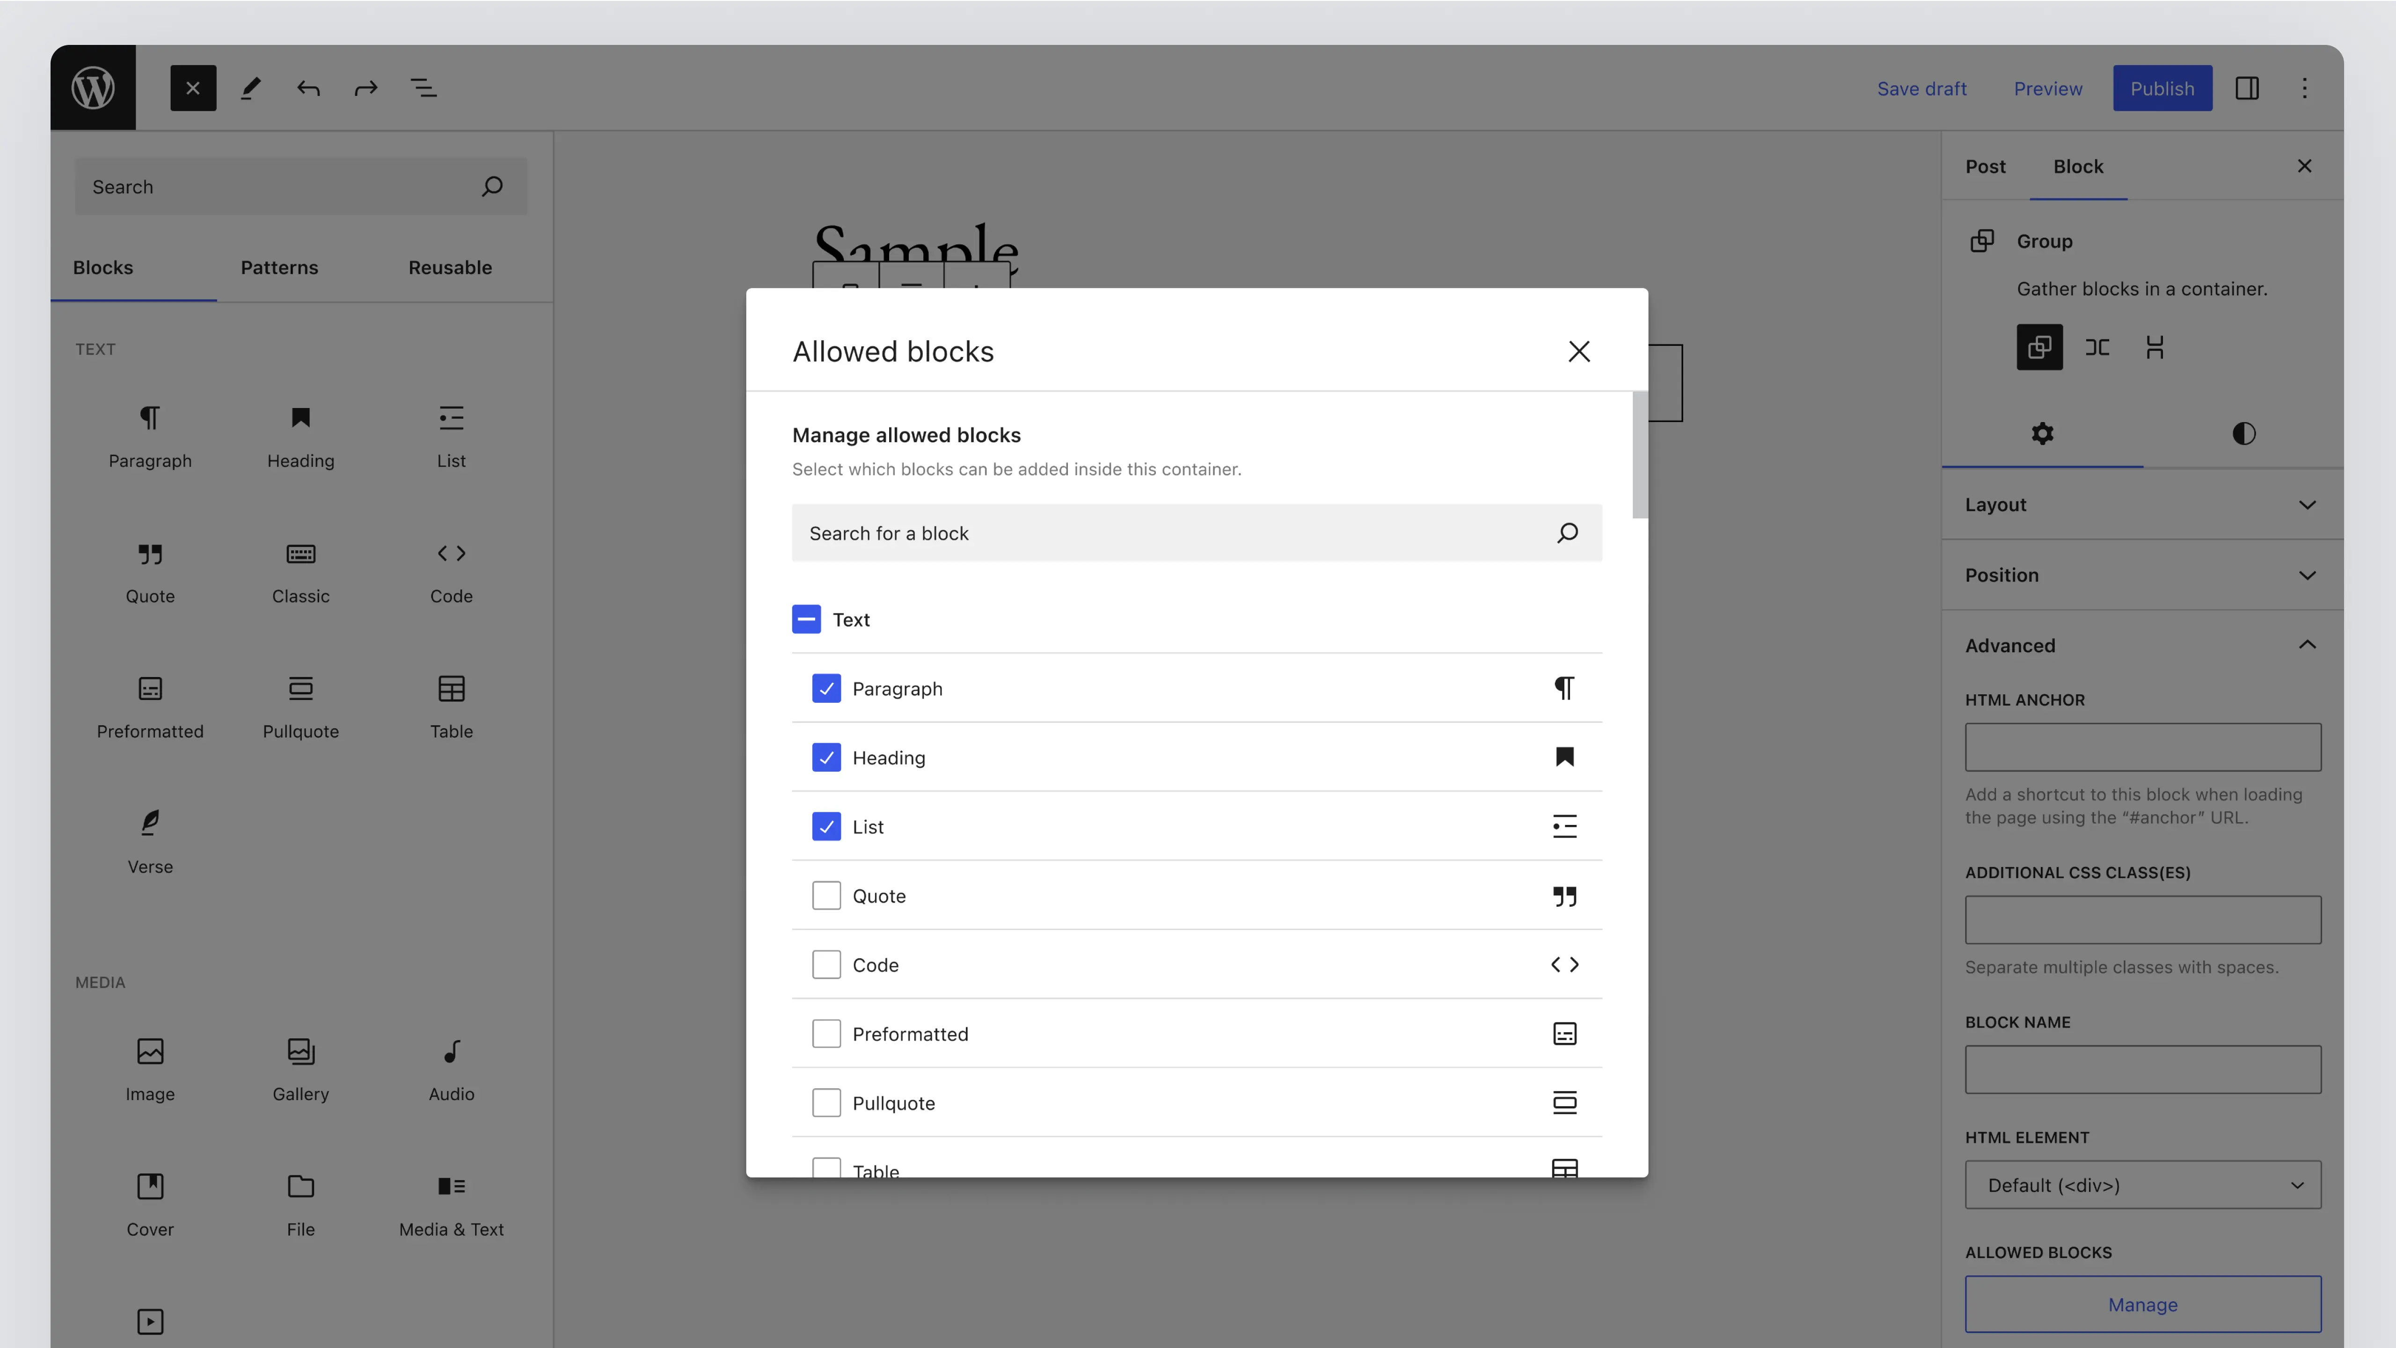The width and height of the screenshot is (2396, 1348).
Task: Click the undo arrow in toolbar
Action: pyautogui.click(x=308, y=88)
